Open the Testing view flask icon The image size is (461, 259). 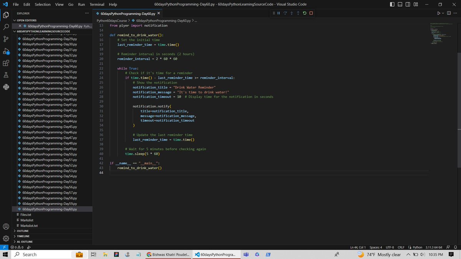coord(6,75)
